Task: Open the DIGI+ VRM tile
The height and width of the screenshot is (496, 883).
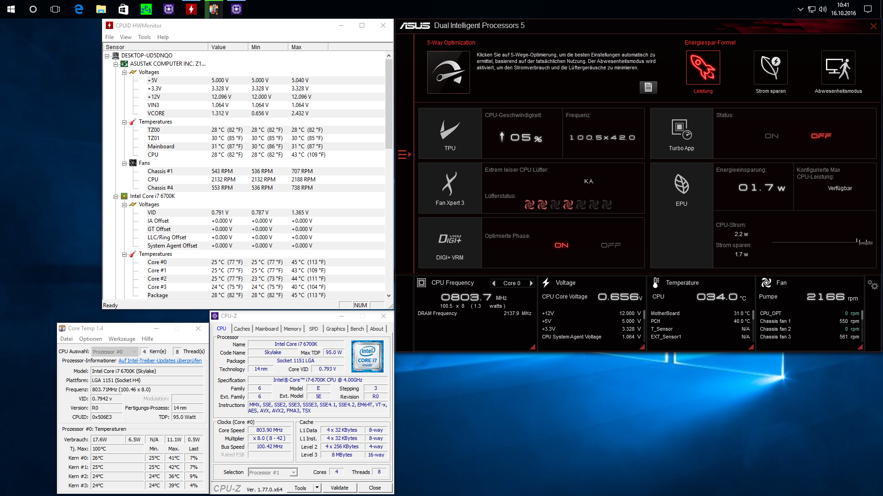Action: [449, 240]
